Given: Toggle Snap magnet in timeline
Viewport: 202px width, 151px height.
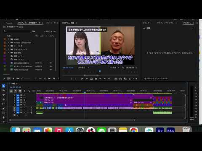Looking at the screenshot, I should click(x=16, y=91).
